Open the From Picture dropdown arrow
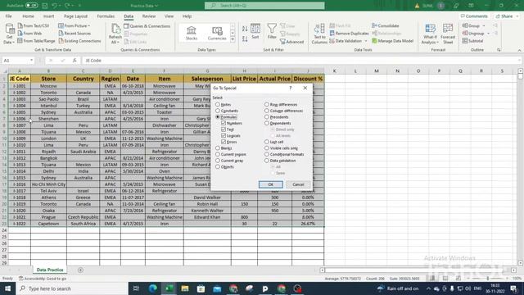This screenshot has height=295, width=524. click(x=89, y=25)
